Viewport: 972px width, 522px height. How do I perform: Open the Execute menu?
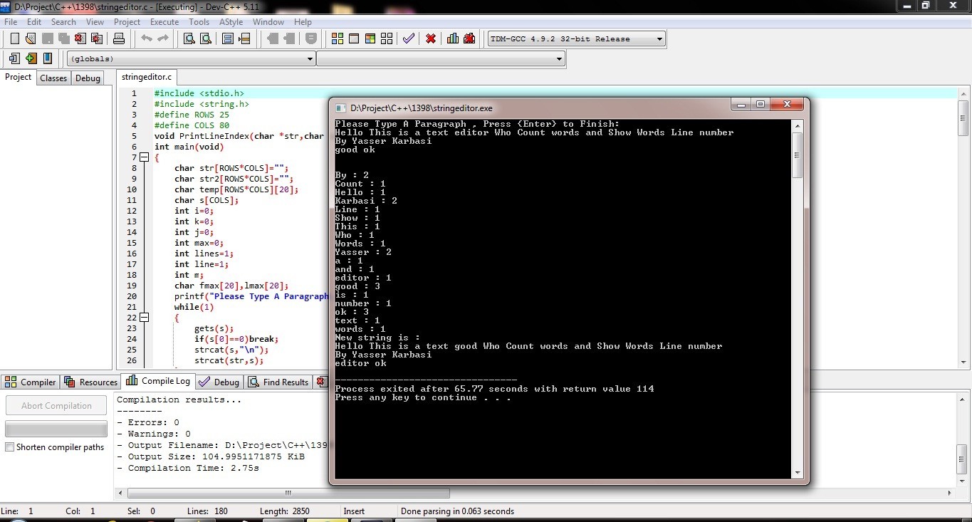[164, 22]
